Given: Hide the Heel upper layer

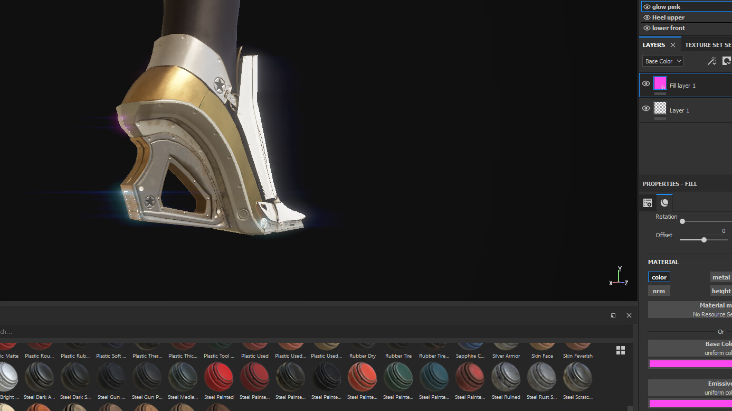Looking at the screenshot, I should coord(647,17).
